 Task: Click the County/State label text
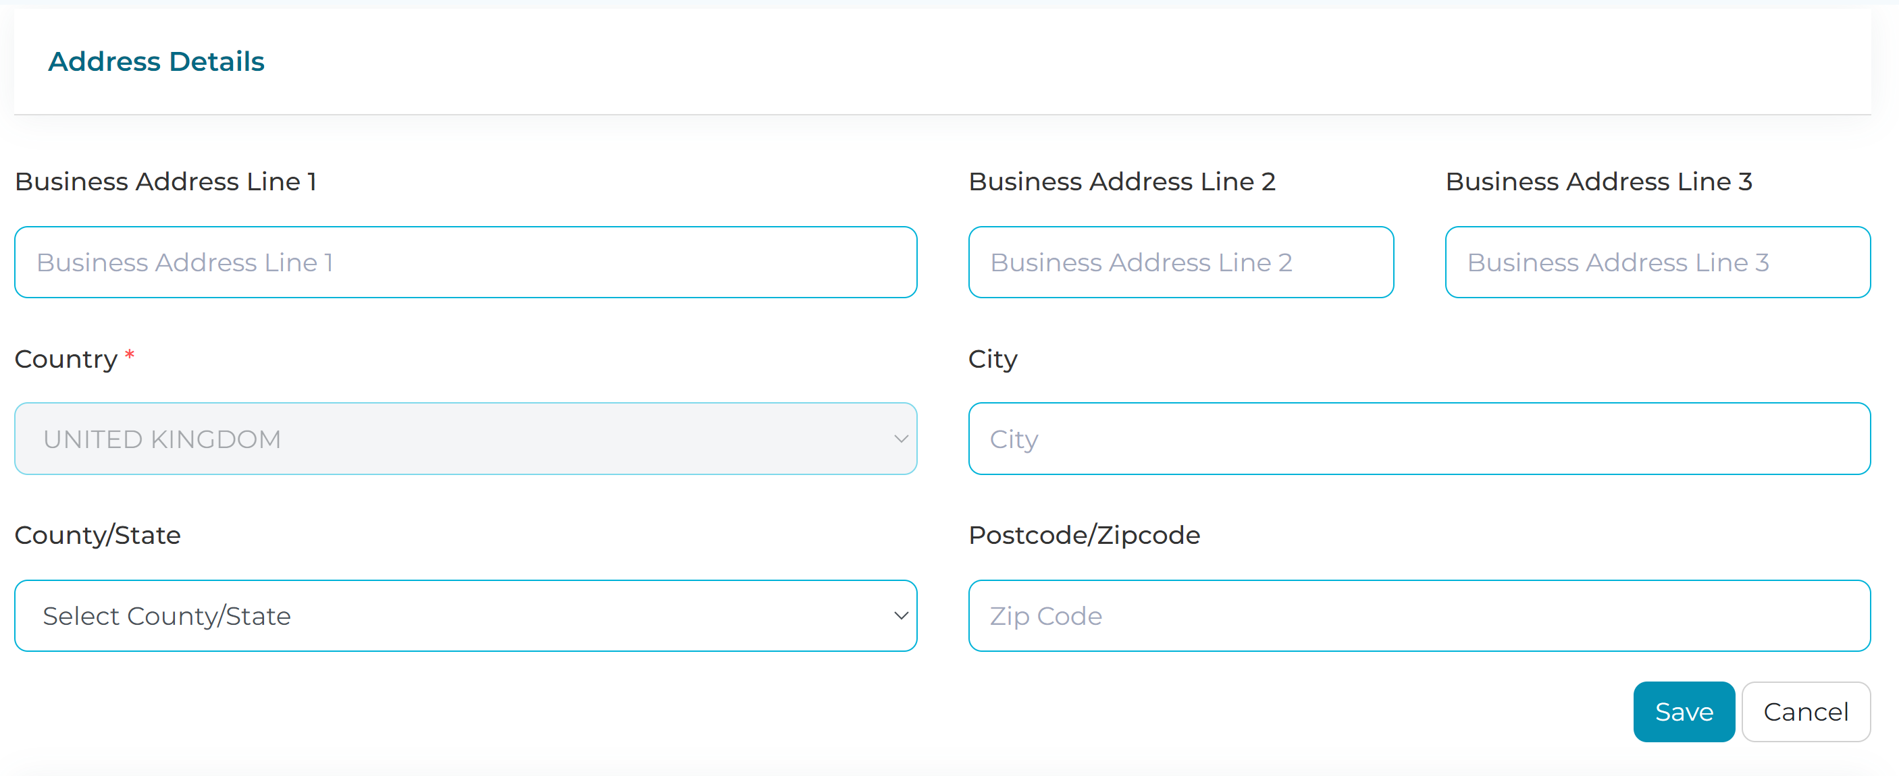97,536
